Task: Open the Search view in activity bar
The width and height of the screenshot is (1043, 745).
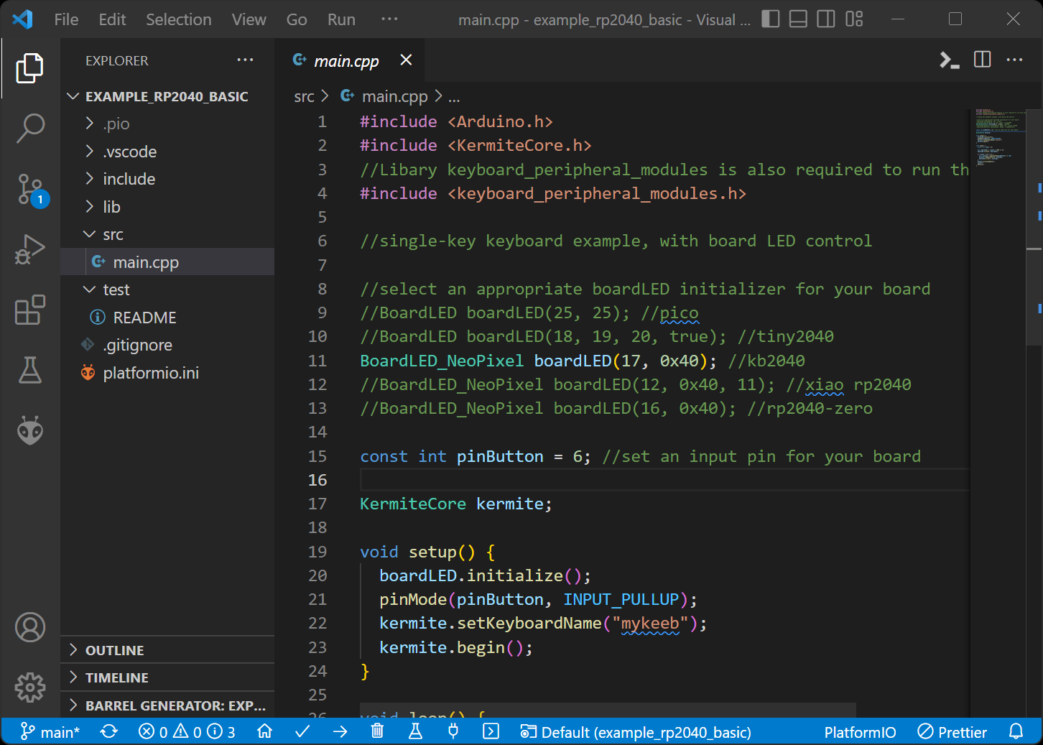Action: click(30, 129)
